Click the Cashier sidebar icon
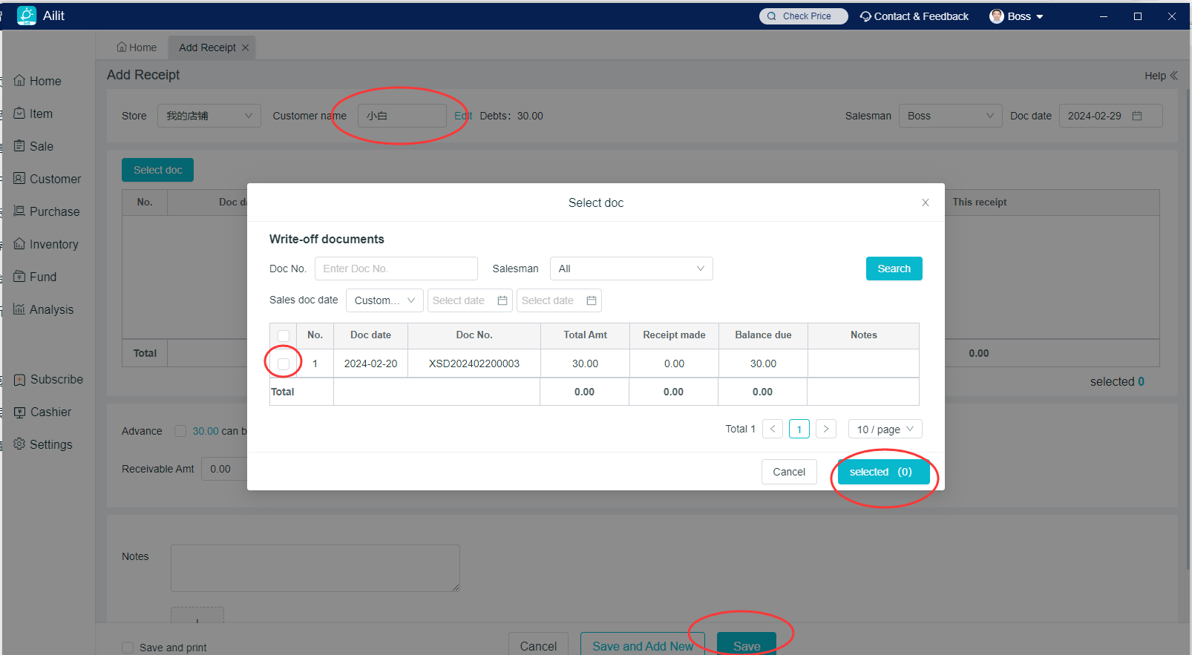Screen dimensions: 1192x655 point(19,412)
